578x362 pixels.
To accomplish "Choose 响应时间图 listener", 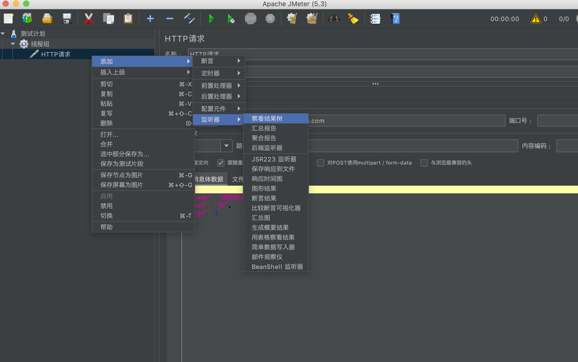I will [x=276, y=179].
